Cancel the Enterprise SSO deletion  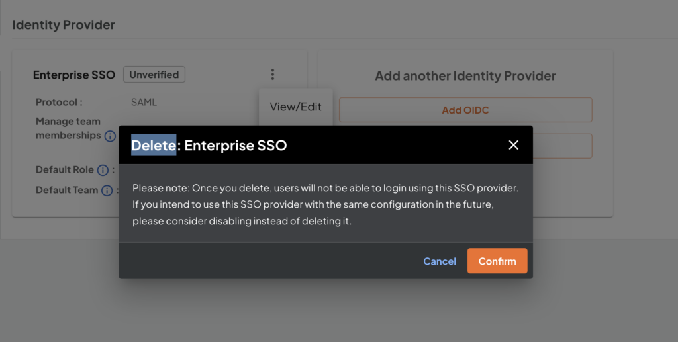point(440,261)
